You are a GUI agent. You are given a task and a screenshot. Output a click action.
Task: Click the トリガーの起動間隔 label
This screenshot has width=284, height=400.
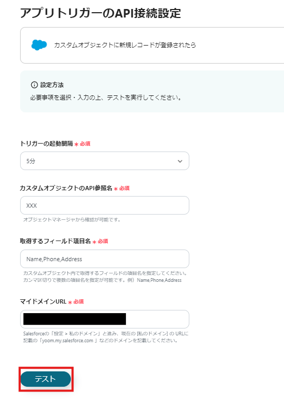point(47,144)
